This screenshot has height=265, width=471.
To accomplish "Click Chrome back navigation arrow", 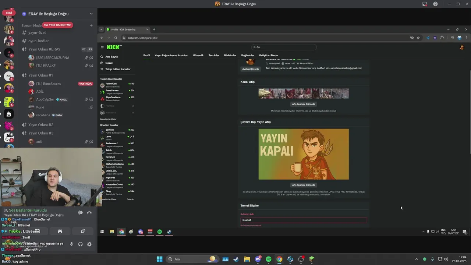I will click(102, 38).
